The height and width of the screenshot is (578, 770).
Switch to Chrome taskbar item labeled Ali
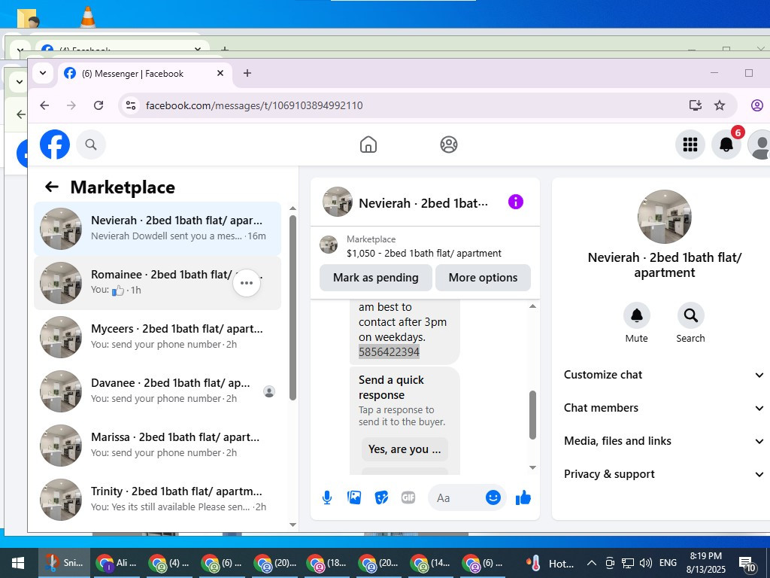[x=117, y=563]
